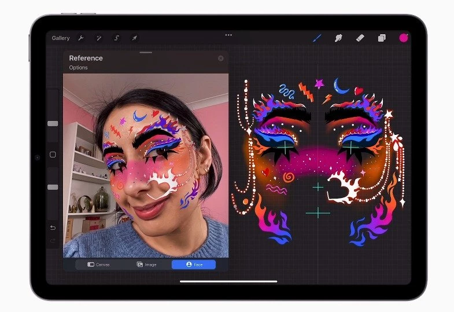Tap the square modify button in sidebar
The image size is (454, 312).
tap(53, 155)
